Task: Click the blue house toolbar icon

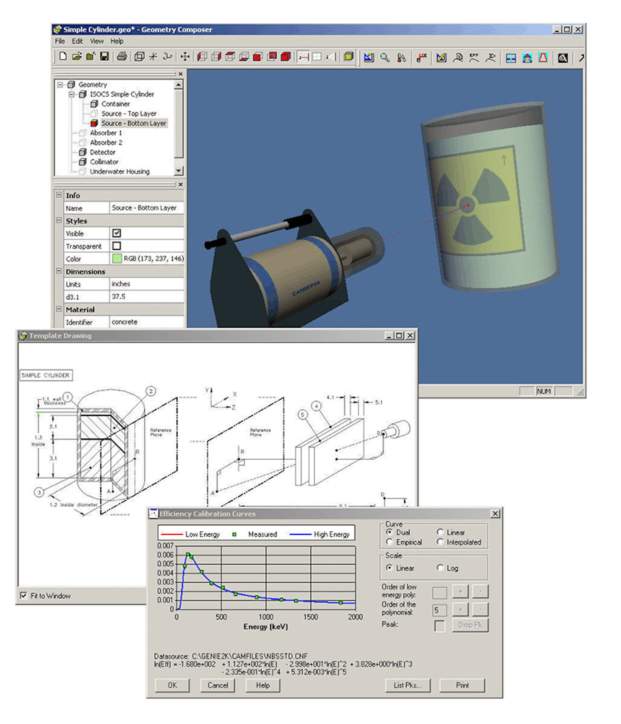Action: coord(527,58)
